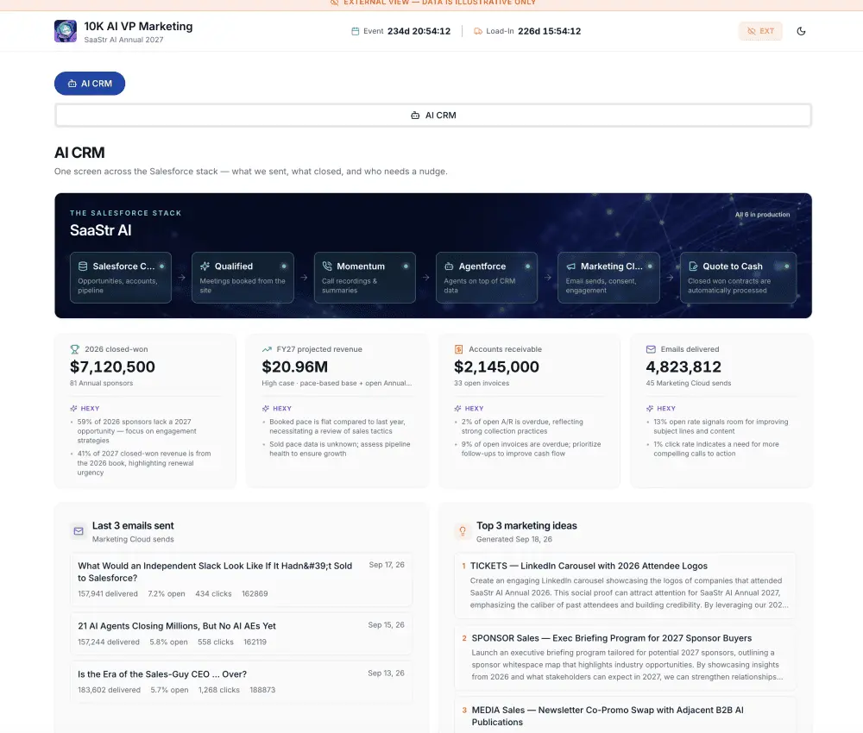Click the Event 234d 20:54:12 countdown
863x733 pixels.
(x=401, y=31)
